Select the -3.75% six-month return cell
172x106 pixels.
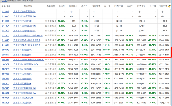pos(84,83)
